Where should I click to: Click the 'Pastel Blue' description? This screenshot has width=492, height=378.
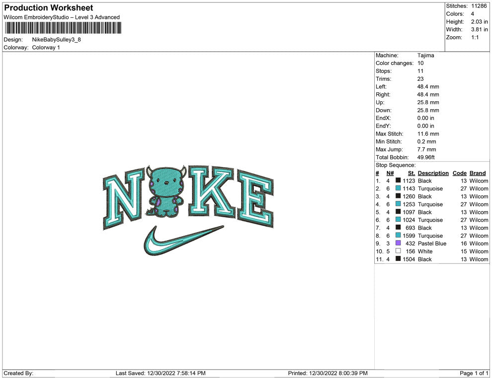pyautogui.click(x=432, y=244)
